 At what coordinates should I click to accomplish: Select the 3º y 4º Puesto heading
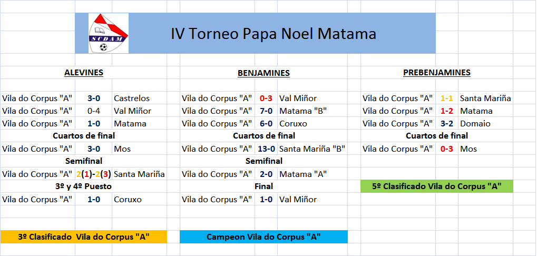coord(84,186)
